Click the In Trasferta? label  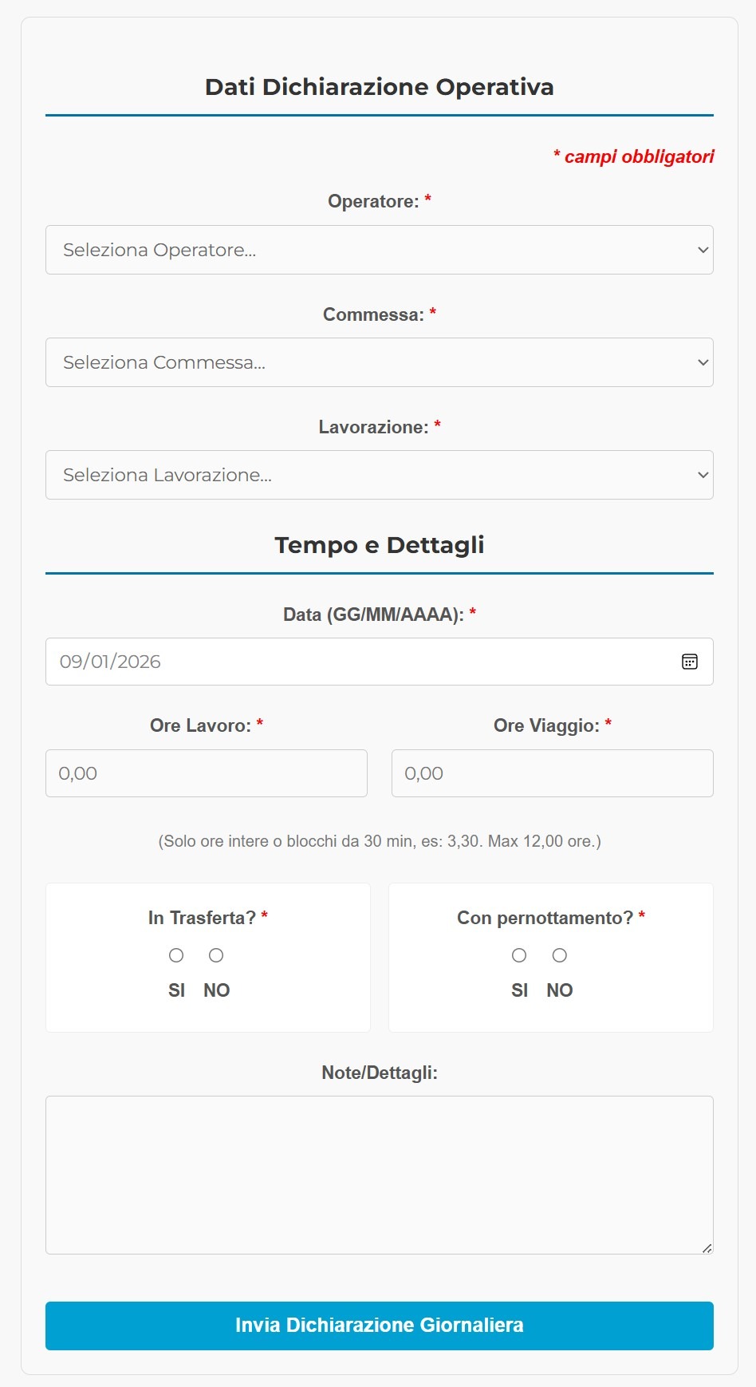(208, 918)
